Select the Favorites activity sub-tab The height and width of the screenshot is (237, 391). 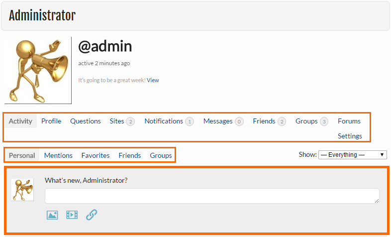96,155
